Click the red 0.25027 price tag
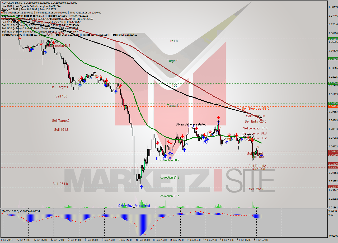The width and height of the screenshot is (338, 243). click(333, 167)
